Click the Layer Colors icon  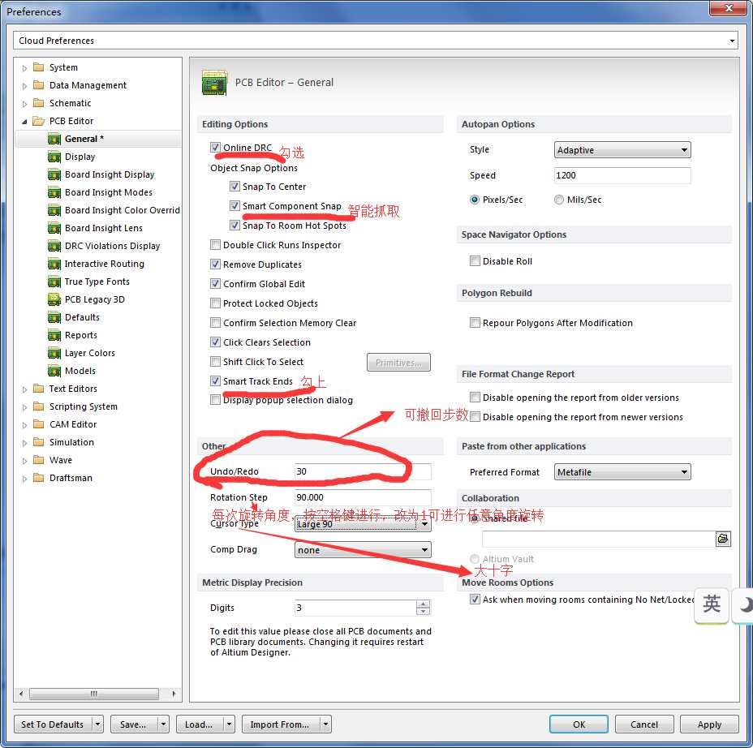coord(54,353)
